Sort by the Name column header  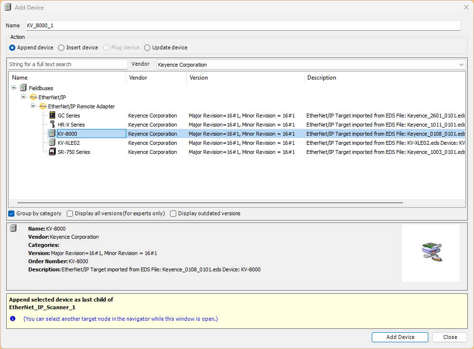(67, 78)
